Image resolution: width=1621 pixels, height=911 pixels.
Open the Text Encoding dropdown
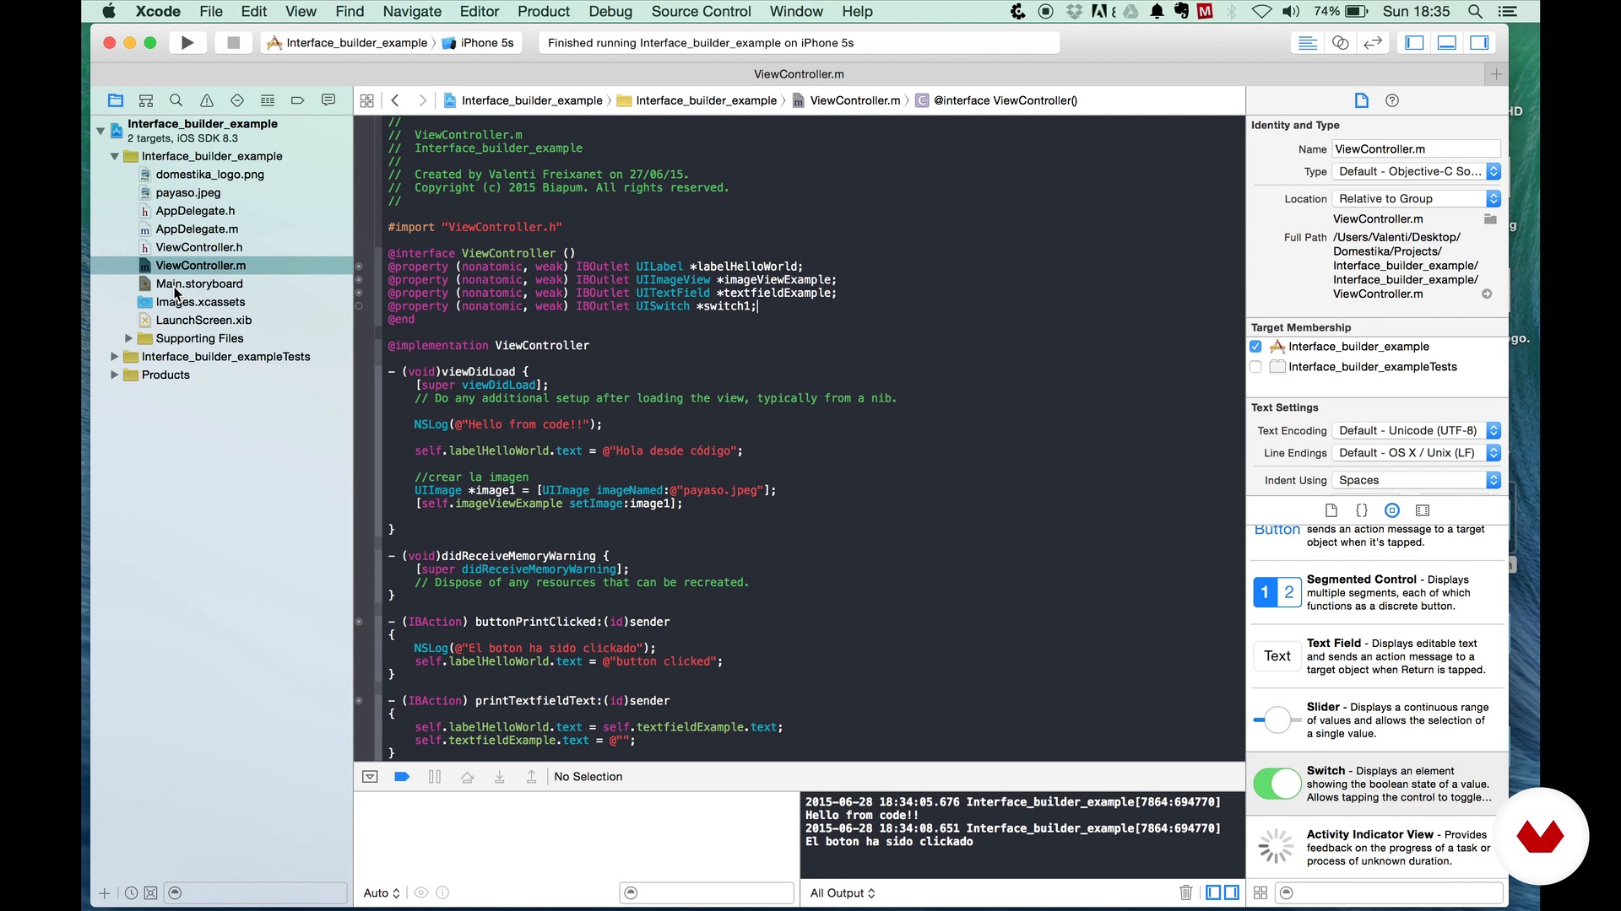point(1417,430)
